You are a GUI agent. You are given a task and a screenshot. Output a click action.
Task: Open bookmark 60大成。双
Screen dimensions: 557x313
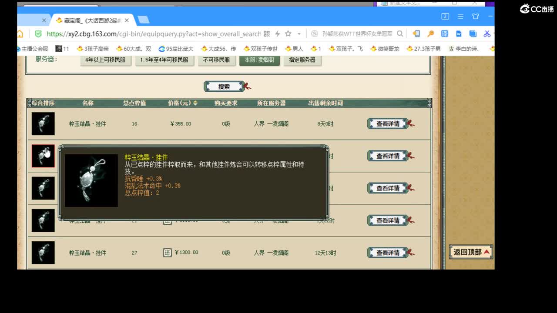(134, 49)
